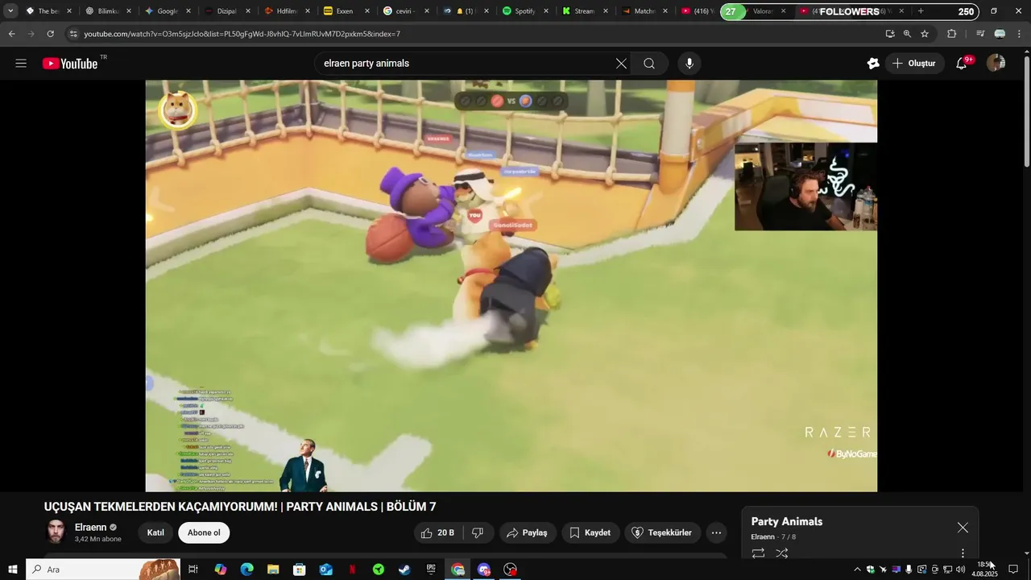Open the tab search dropdown arrow
Viewport: 1031px width, 580px height.
10,11
